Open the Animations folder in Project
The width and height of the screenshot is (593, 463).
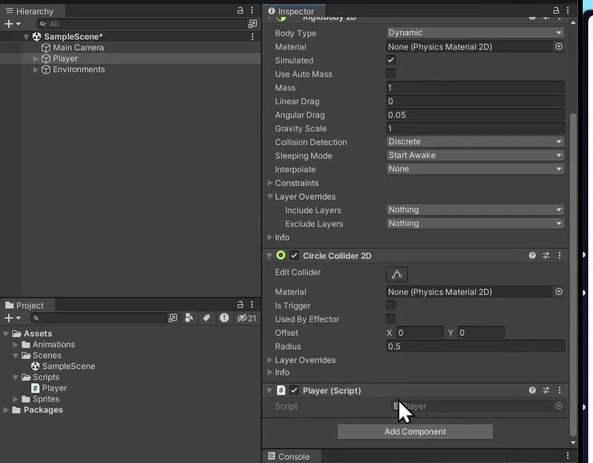pos(54,345)
